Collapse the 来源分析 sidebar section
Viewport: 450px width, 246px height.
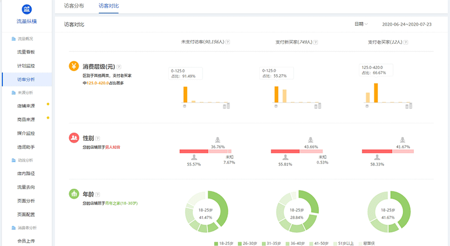(25, 92)
